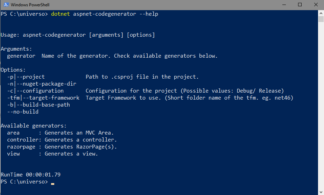Click the vertical scrollbar thumb
This screenshot has width=324, height=195.
click(321, 19)
